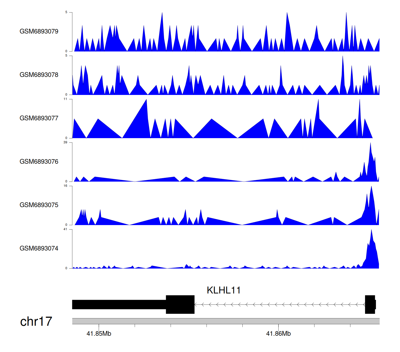Click the y-axis maximum 39 label
The image size is (400, 352).
pos(65,142)
